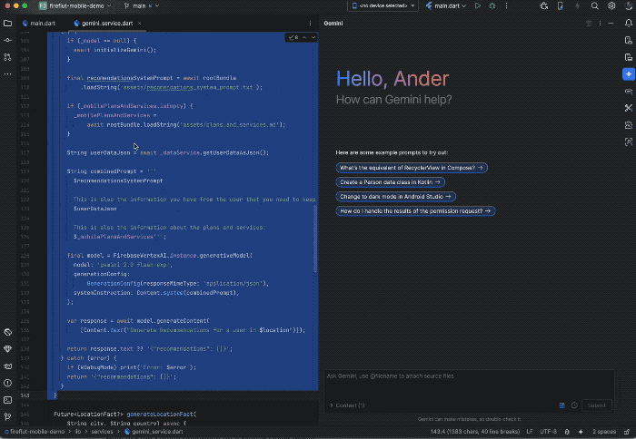The height and width of the screenshot is (439, 636).
Task: Try prompt Create a Person data class
Action: [390, 182]
